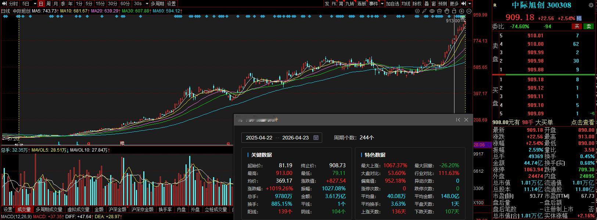
Task: Switch to 年 yearly period
Action: tap(70, 4)
